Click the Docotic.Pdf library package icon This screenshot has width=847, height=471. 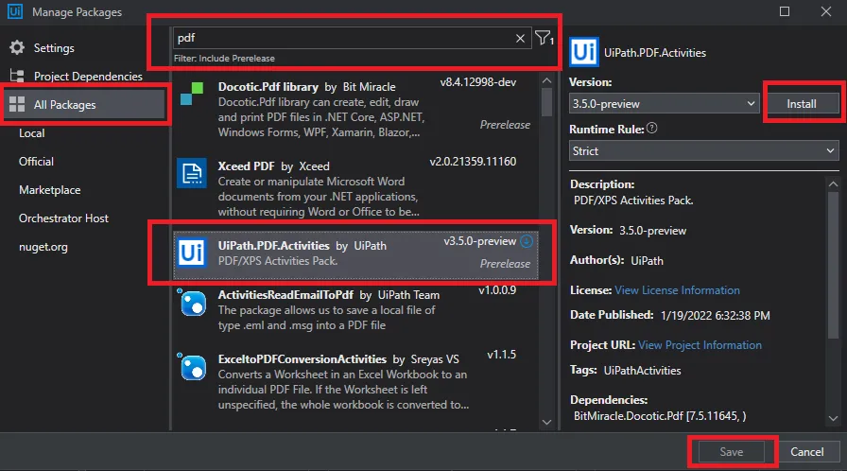point(192,93)
